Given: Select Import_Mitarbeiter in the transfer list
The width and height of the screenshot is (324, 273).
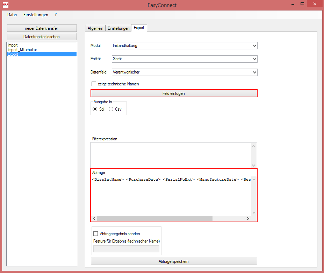Looking at the screenshot, I should coord(22,50).
